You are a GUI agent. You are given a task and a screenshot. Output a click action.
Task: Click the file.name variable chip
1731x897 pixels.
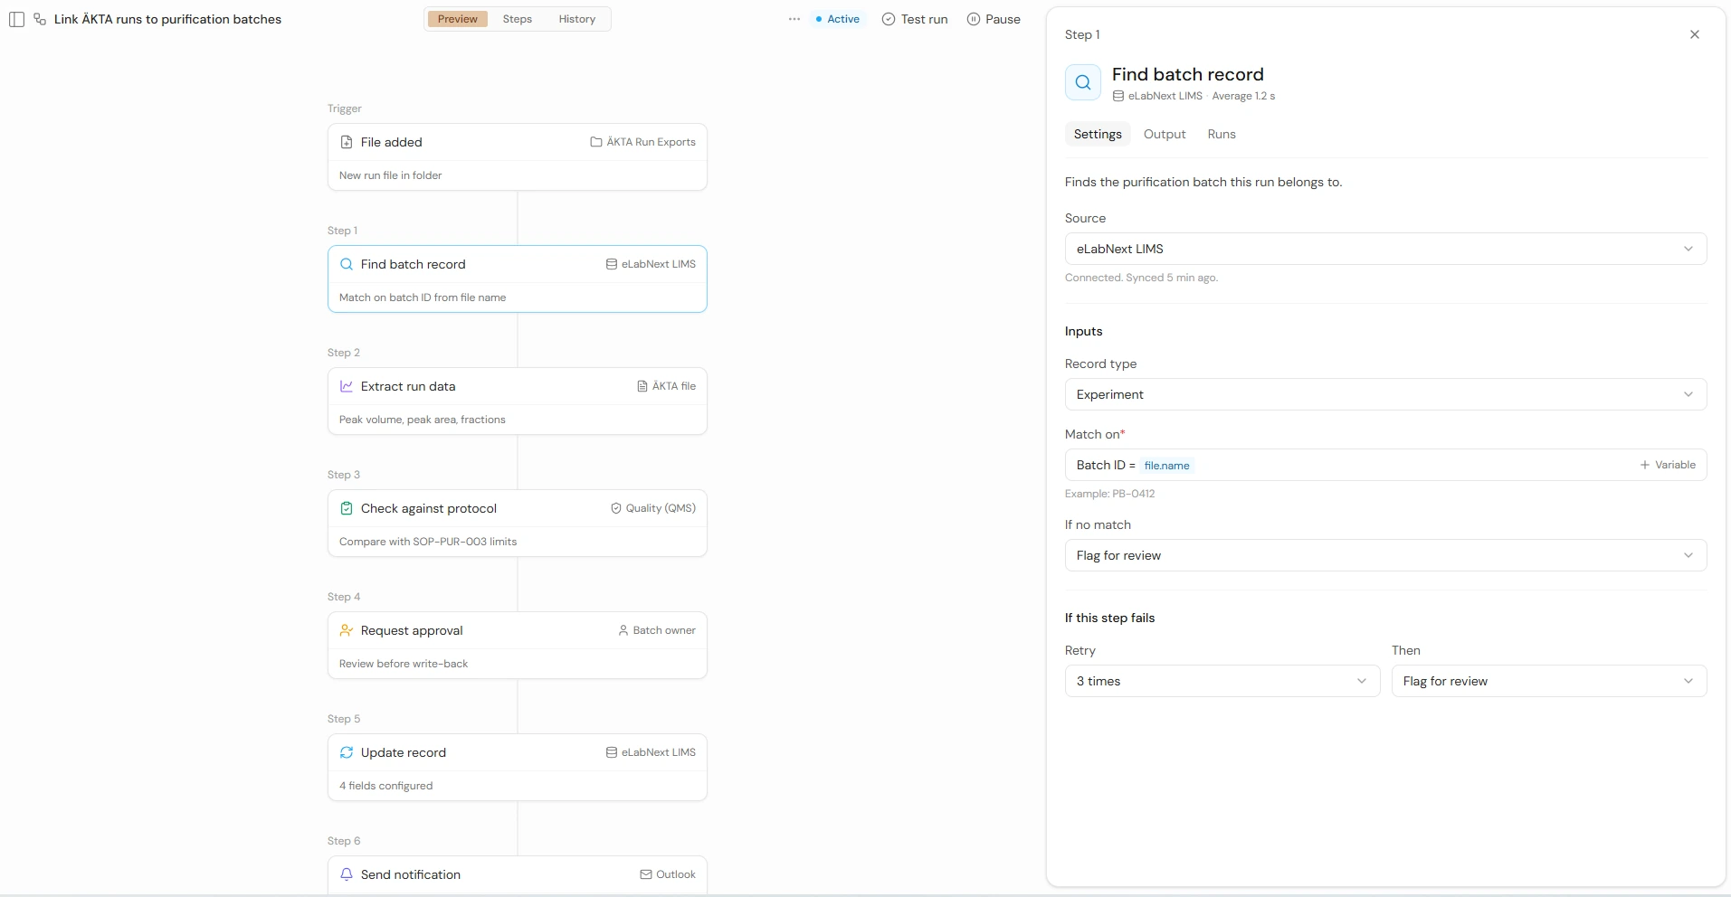coord(1166,466)
